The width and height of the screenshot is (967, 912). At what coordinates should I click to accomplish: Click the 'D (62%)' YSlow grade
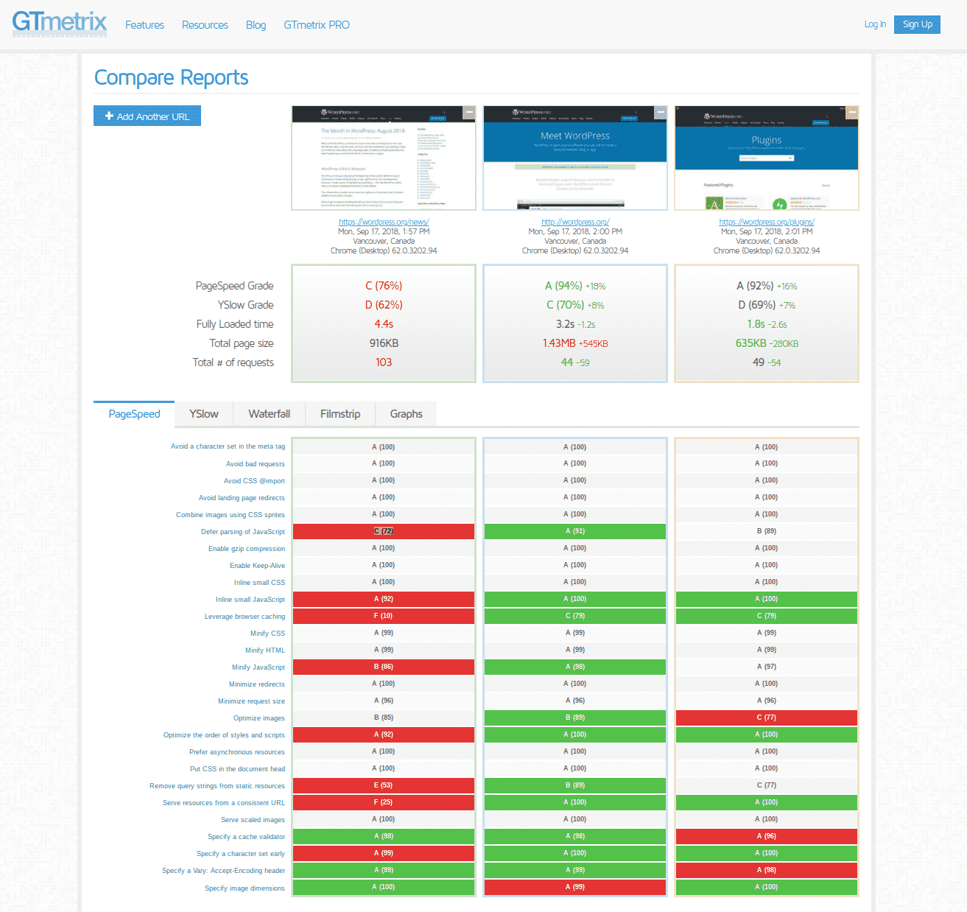[384, 305]
